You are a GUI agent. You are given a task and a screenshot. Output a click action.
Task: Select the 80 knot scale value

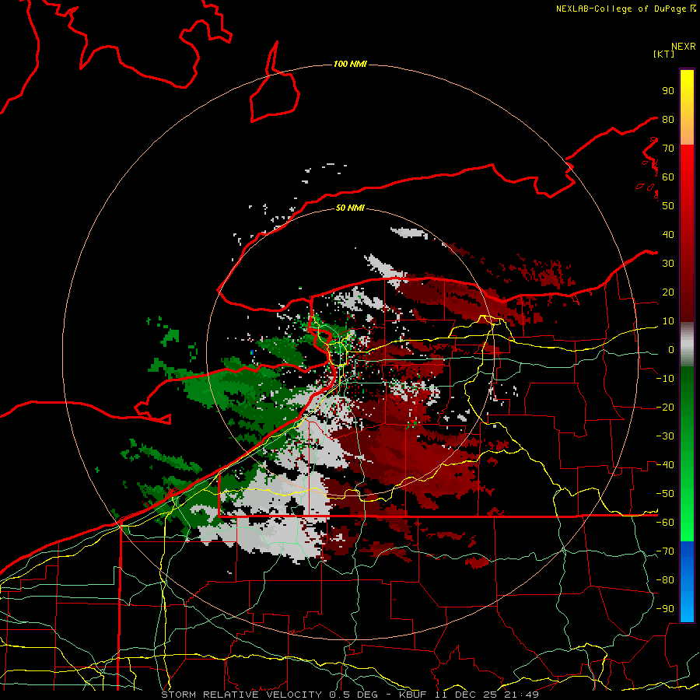point(668,120)
